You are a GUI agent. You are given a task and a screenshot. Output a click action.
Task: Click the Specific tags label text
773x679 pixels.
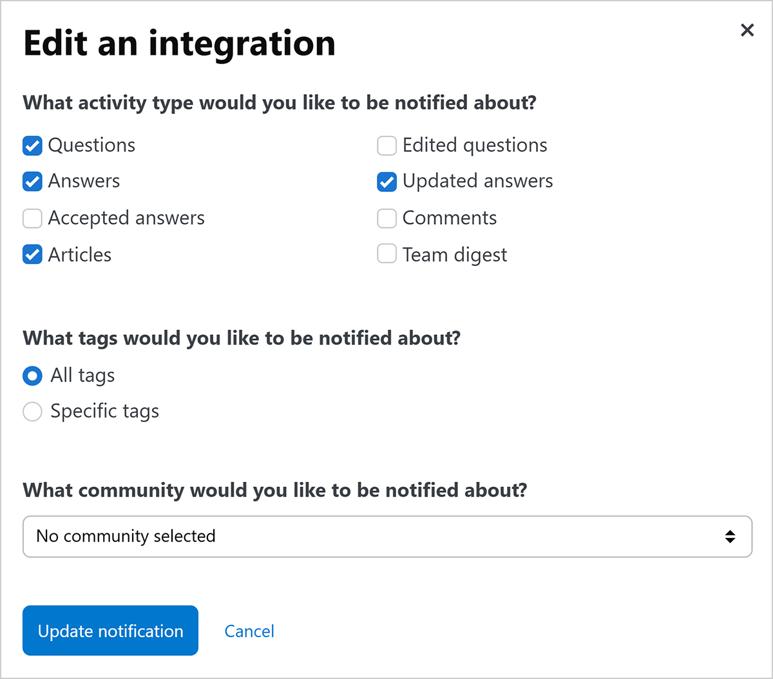104,412
